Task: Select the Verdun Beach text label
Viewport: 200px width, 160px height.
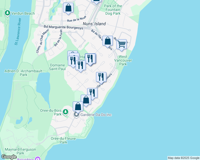Action: pyautogui.click(x=23, y=13)
